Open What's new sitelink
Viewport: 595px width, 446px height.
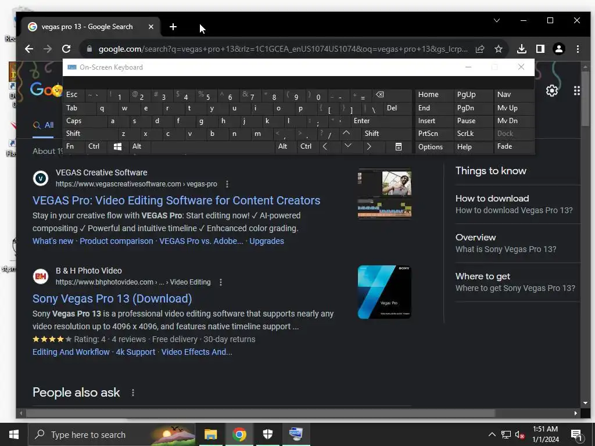(53, 241)
